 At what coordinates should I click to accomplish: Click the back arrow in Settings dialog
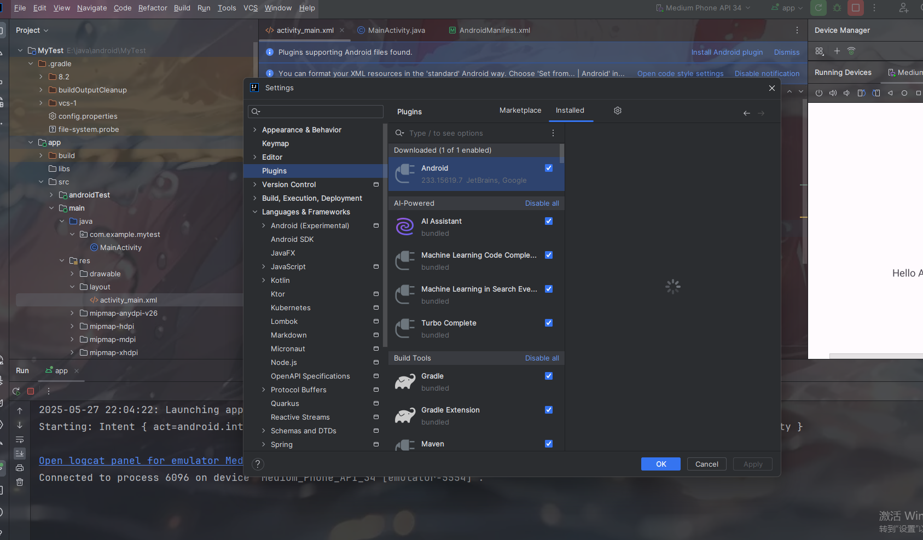(x=747, y=113)
